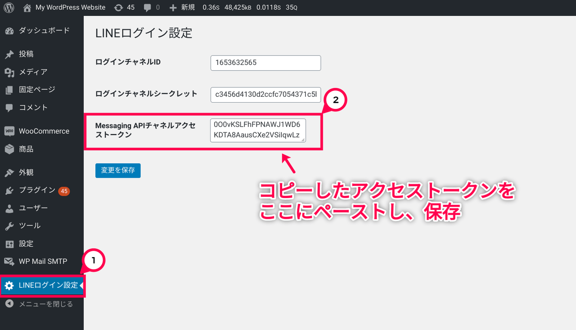Open the WordPress logo menu

tap(9, 8)
